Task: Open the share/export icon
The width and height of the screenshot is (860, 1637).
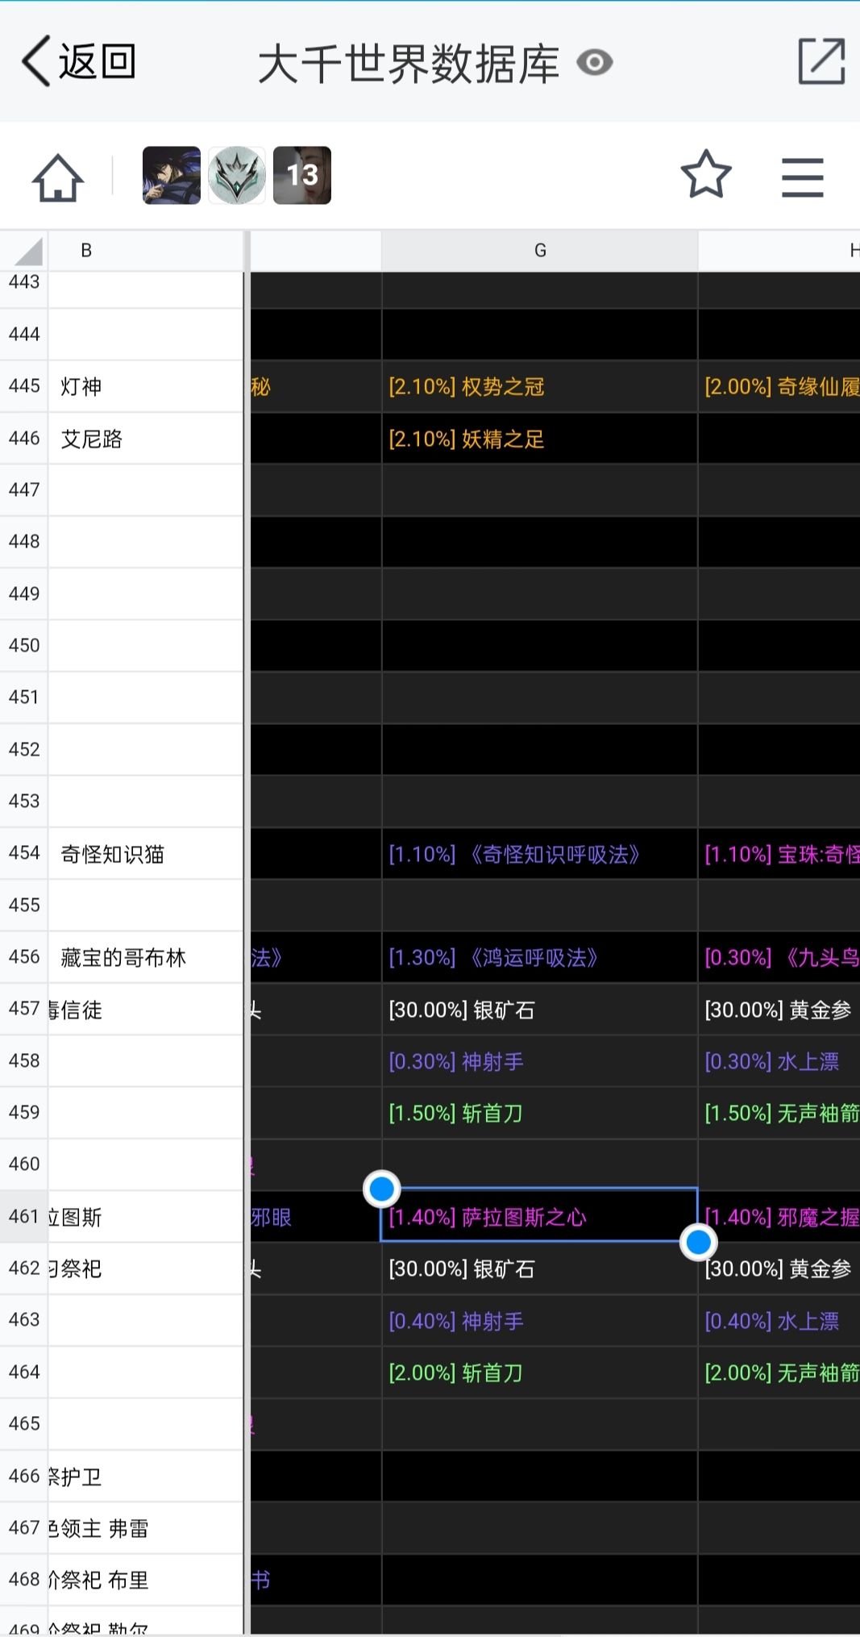Action: tap(821, 61)
